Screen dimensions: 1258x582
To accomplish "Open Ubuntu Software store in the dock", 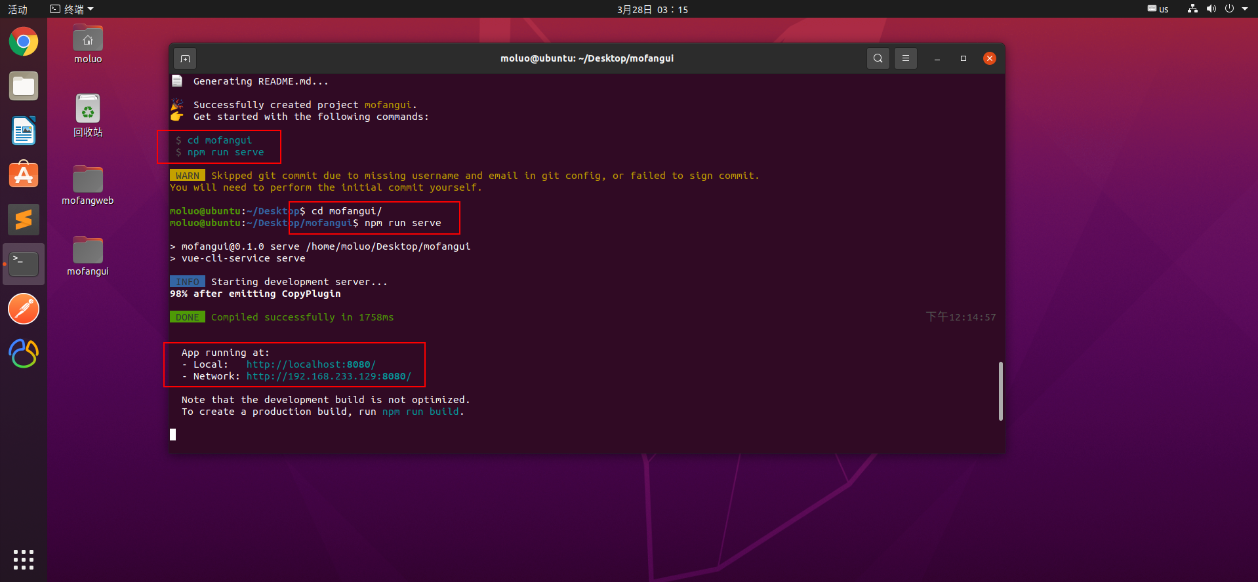I will [24, 175].
